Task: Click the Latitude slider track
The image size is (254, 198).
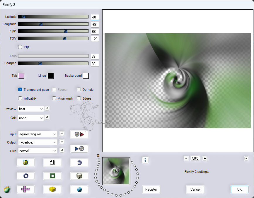Action: (53, 17)
